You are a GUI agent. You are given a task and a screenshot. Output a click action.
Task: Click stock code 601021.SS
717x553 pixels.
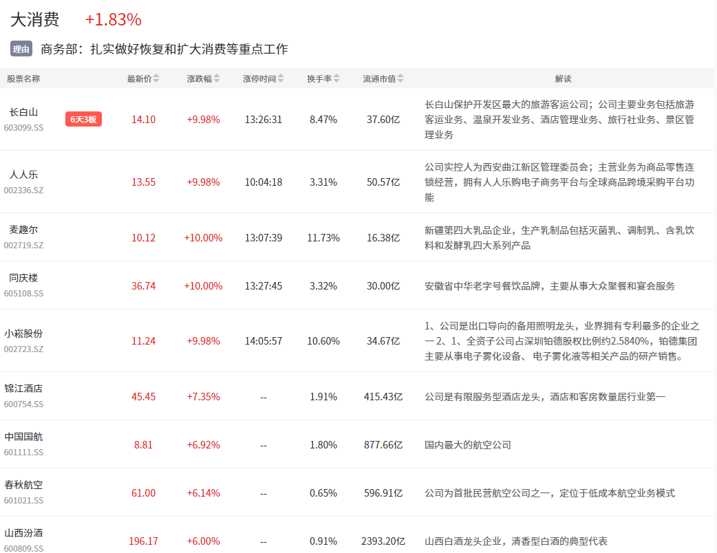pos(24,501)
